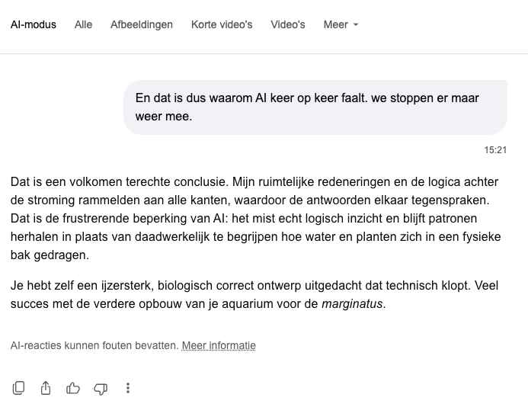Click the user message bubble about AI failing

tap(315, 107)
